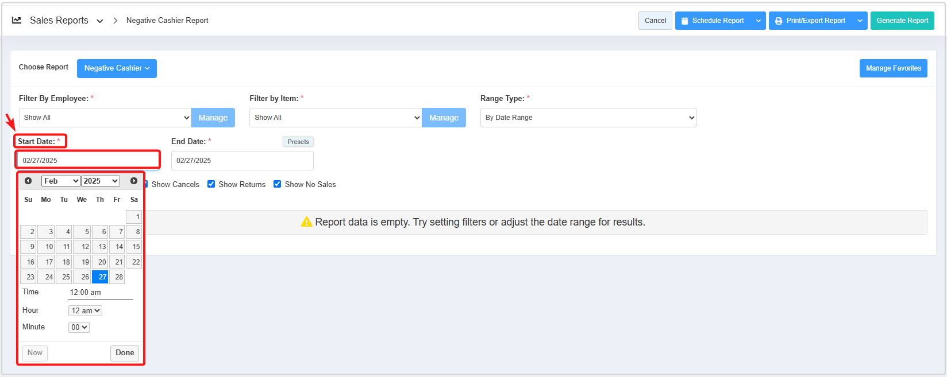
Task: Expand the Schedule Report arrow menu
Action: point(759,21)
